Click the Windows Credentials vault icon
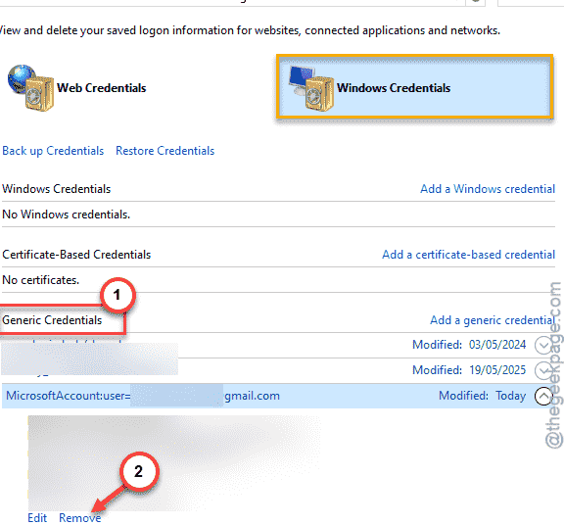 (x=311, y=88)
